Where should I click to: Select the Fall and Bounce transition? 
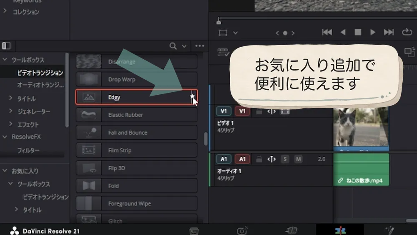(136, 133)
